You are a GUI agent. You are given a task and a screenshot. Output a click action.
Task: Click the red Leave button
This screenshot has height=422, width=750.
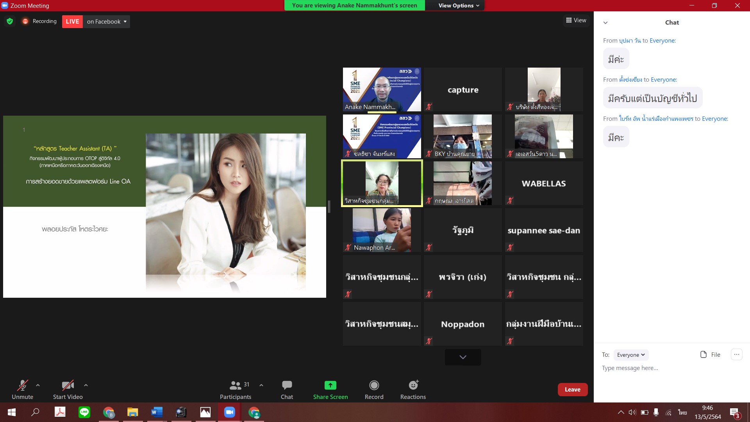click(x=572, y=389)
